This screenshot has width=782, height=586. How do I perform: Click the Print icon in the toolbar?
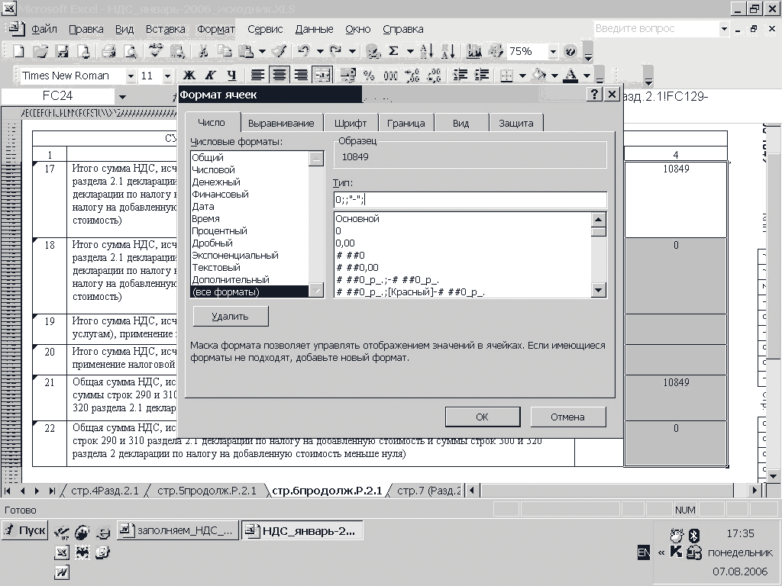[108, 52]
